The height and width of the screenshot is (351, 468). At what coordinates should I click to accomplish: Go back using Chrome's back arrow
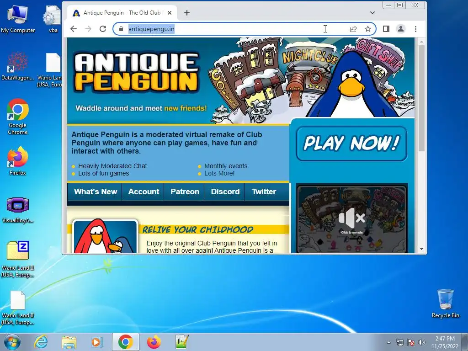74,29
